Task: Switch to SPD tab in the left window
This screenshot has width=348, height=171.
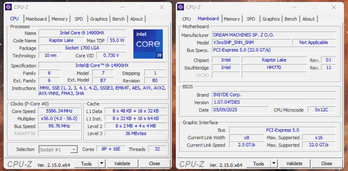Action: pyautogui.click(x=79, y=19)
